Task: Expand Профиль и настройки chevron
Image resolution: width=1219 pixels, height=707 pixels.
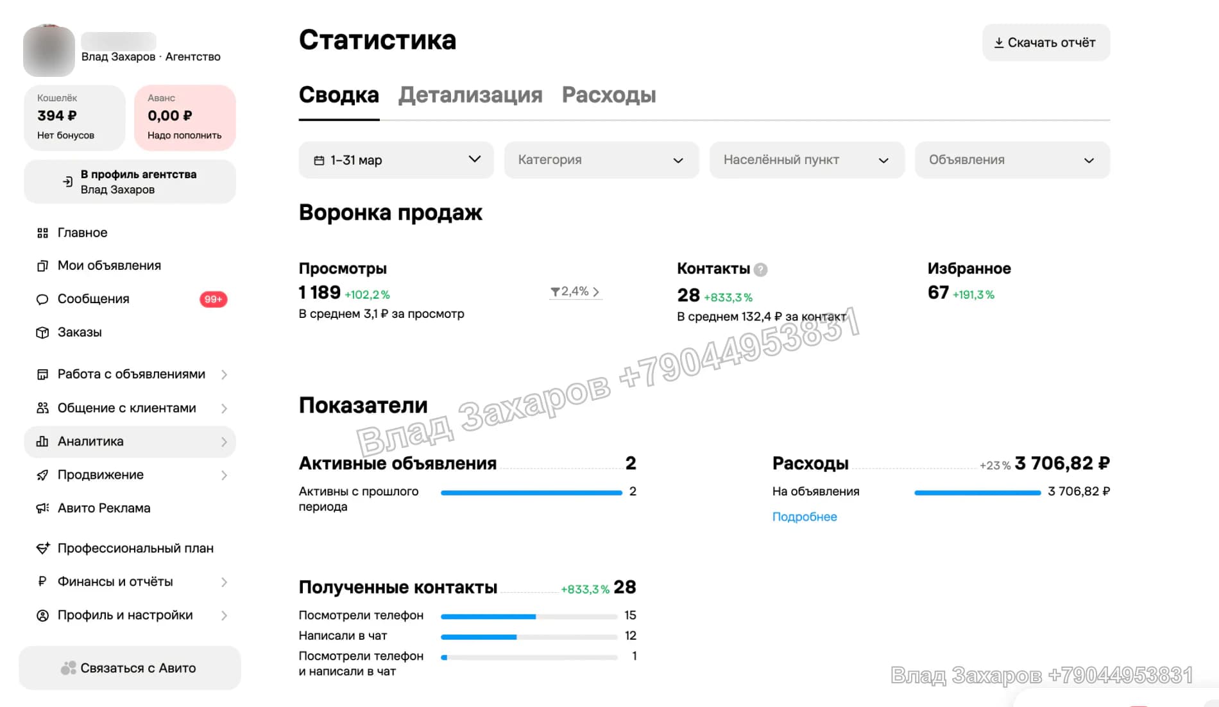Action: point(224,615)
